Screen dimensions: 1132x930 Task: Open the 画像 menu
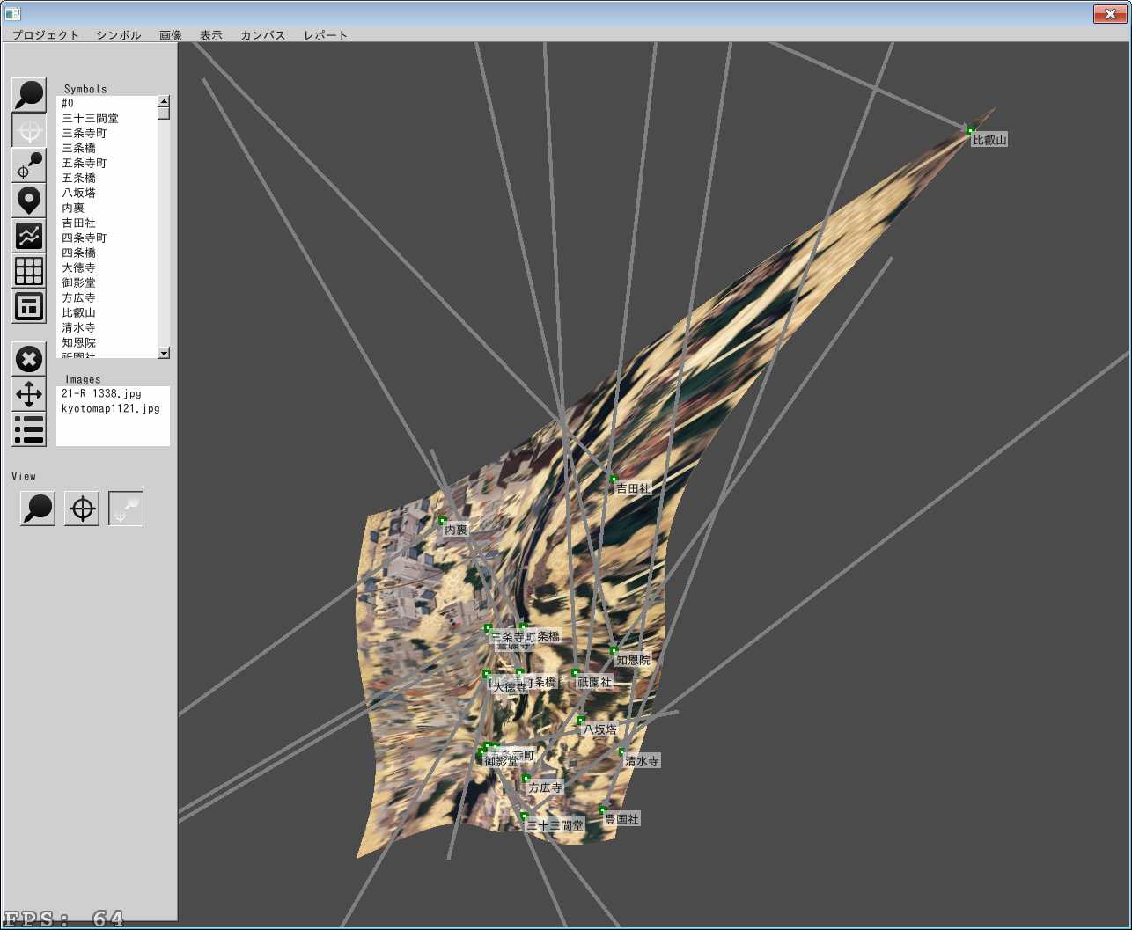pos(171,35)
